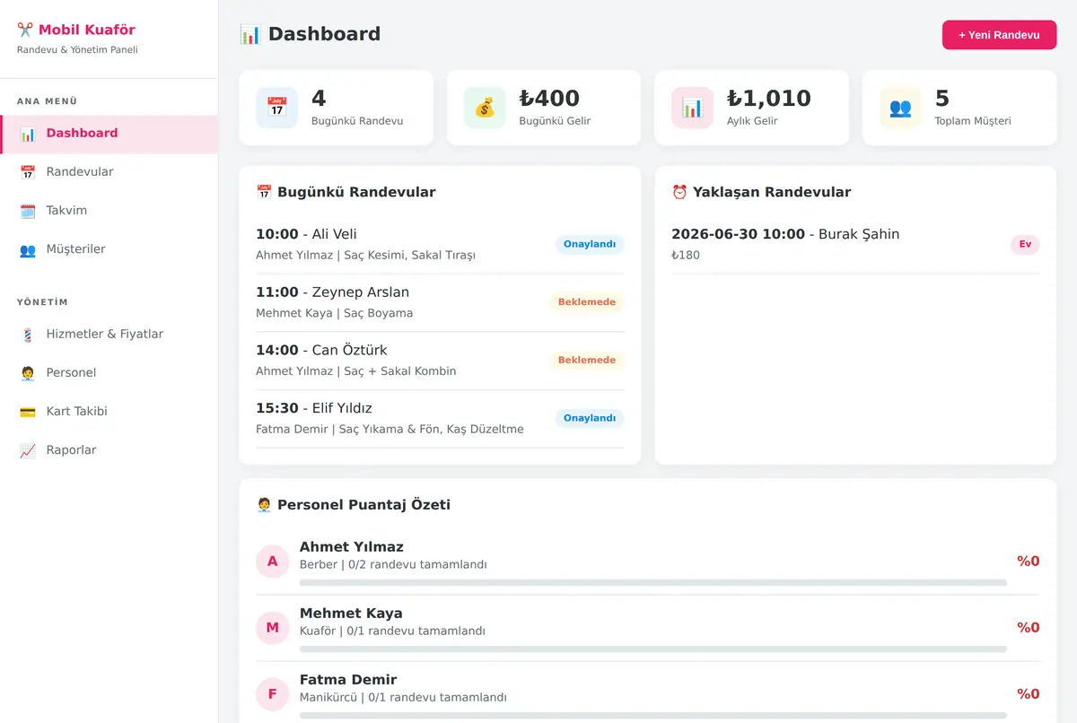Click the chart icon on Aylık Gelir card

(692, 108)
